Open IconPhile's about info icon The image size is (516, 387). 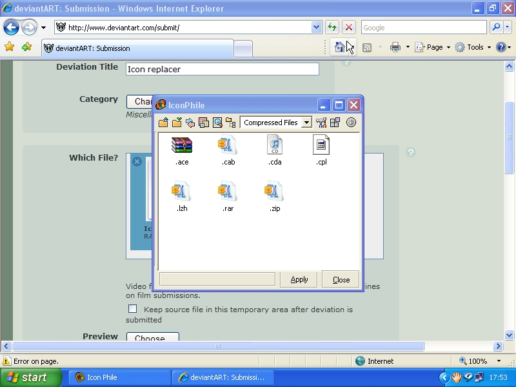350,123
